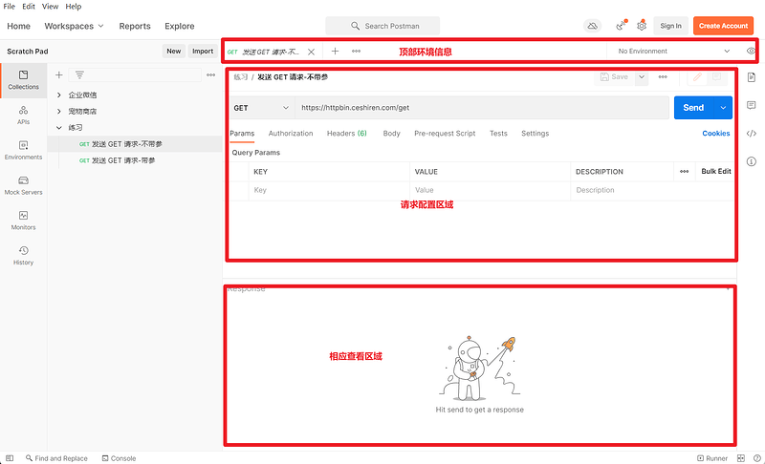Viewport: 765px width, 464px height.
Task: Click Sign In
Action: click(x=671, y=26)
